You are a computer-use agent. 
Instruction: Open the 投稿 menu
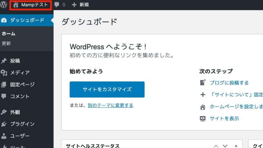(15, 61)
